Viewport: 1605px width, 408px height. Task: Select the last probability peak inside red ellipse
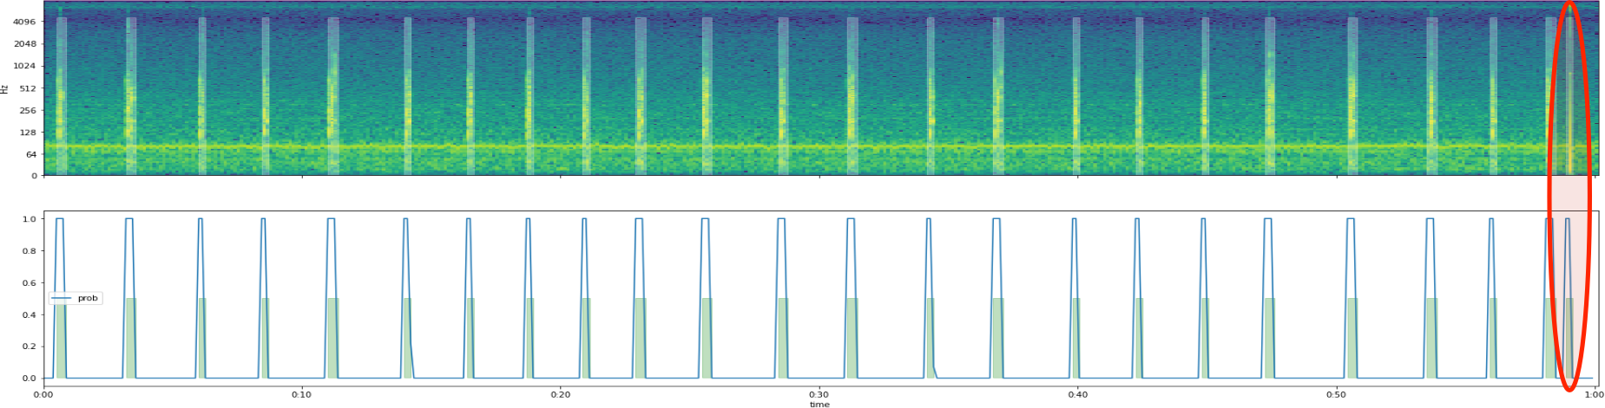1568,220
